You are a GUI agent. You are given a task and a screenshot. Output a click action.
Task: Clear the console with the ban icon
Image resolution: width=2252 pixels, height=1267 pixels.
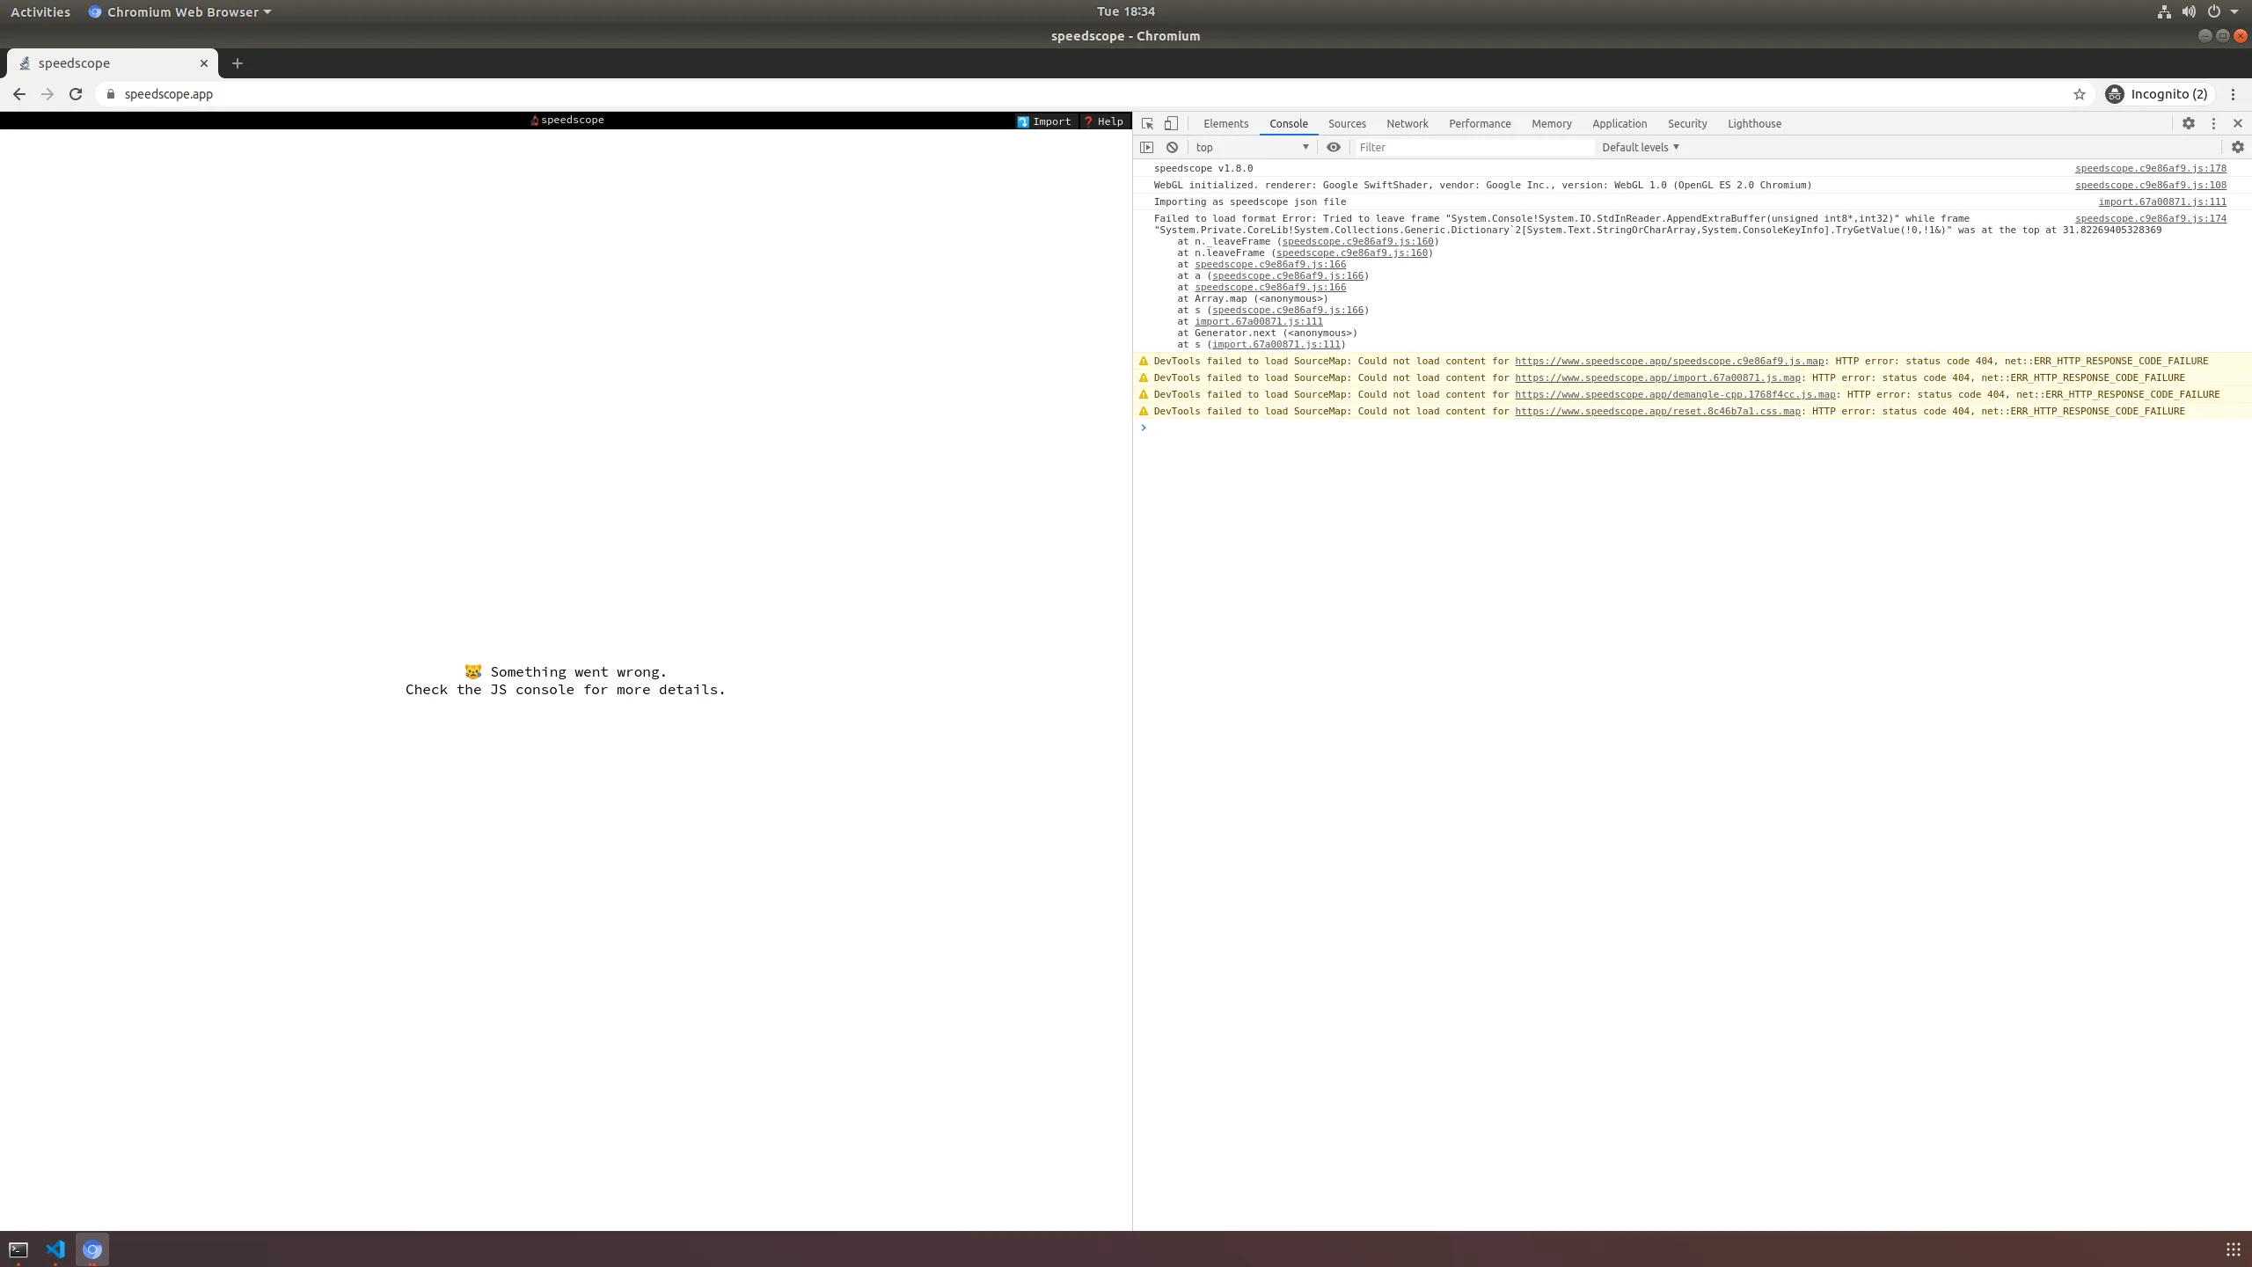point(1172,147)
